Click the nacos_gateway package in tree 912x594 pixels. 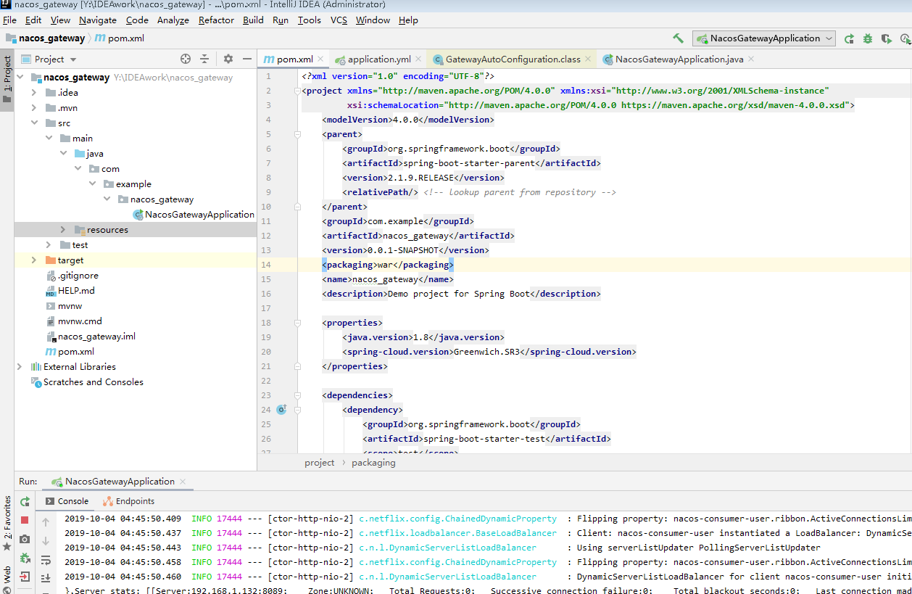point(156,199)
